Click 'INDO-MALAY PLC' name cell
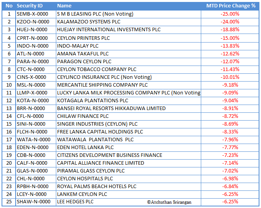This screenshot has height=208, width=261. [78, 46]
